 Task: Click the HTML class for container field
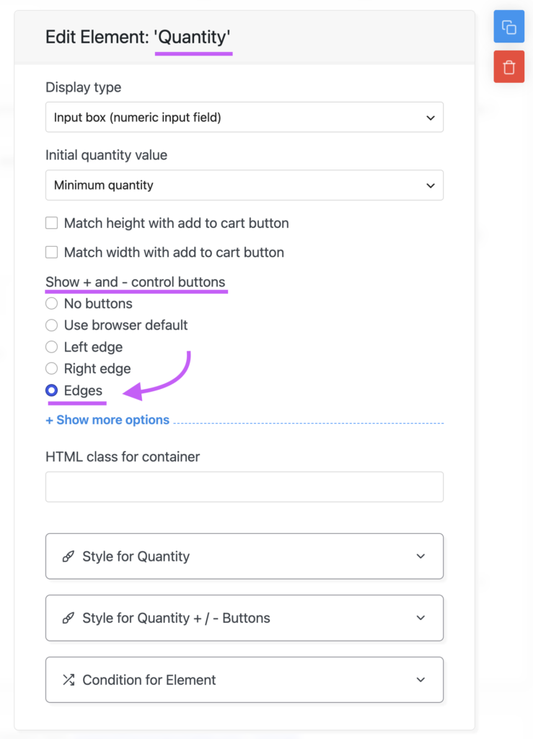[245, 487]
